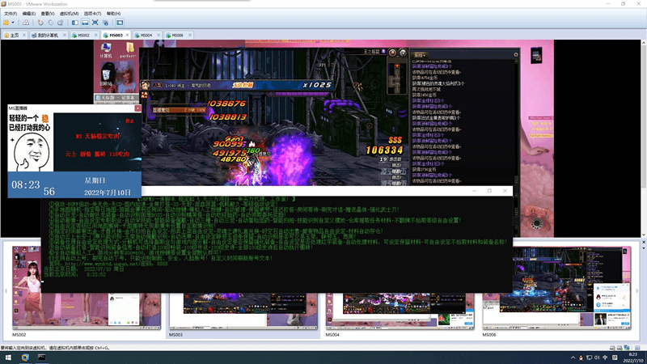Click the console view toolbar icon

tap(120, 23)
